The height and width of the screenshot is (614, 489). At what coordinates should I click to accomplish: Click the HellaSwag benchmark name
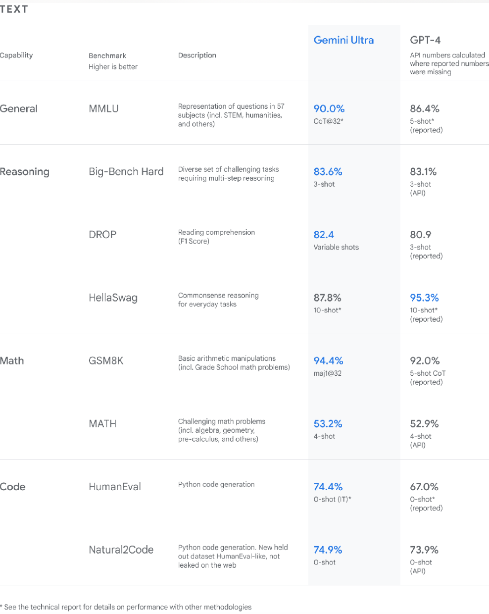(x=113, y=298)
